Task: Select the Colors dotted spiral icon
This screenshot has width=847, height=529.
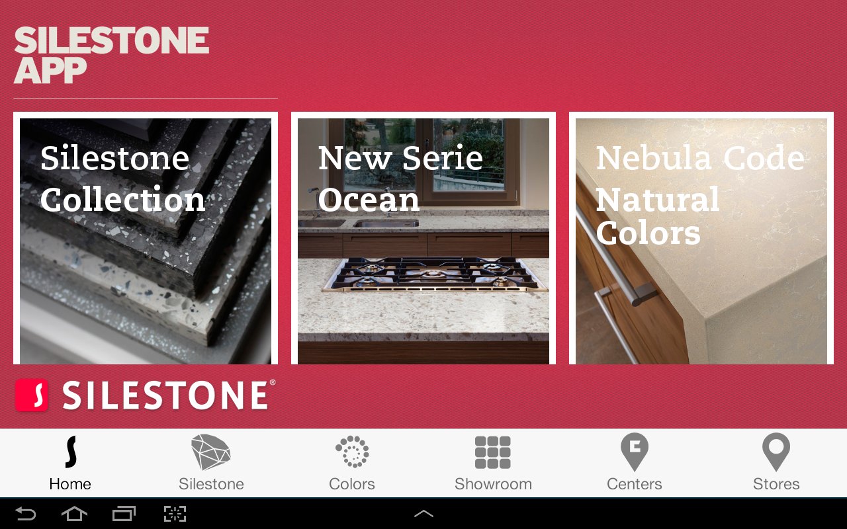Action: click(x=352, y=452)
